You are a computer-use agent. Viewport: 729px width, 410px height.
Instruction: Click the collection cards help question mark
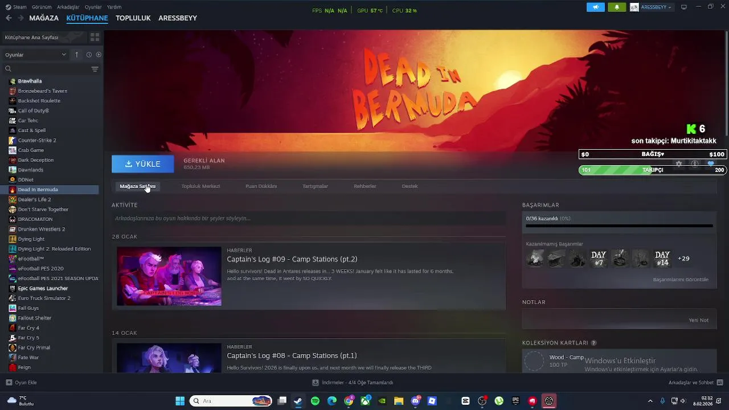(593, 343)
